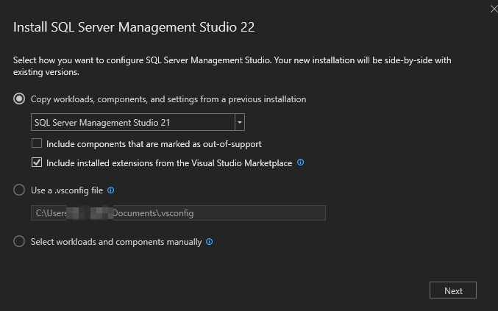Select the Copy workloads from previous installation radio
Screen dimensions: 498x311
(19, 99)
